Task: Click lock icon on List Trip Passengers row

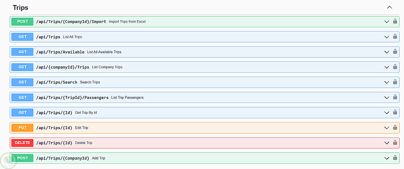Action: (x=395, y=97)
